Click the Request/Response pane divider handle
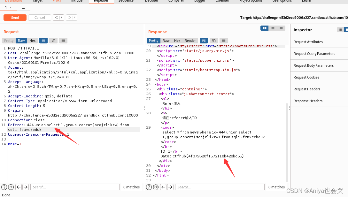This screenshot has height=197, width=348. 144,108
